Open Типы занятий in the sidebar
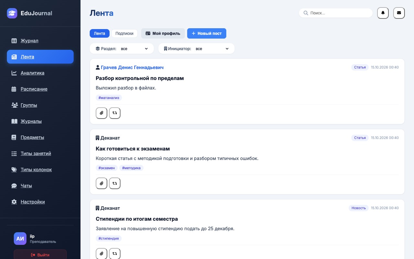 point(40,153)
